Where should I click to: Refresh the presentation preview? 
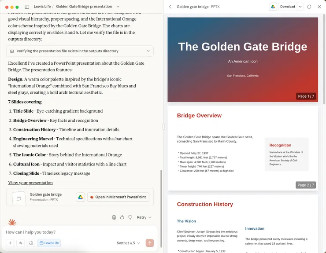pyautogui.click(x=309, y=7)
